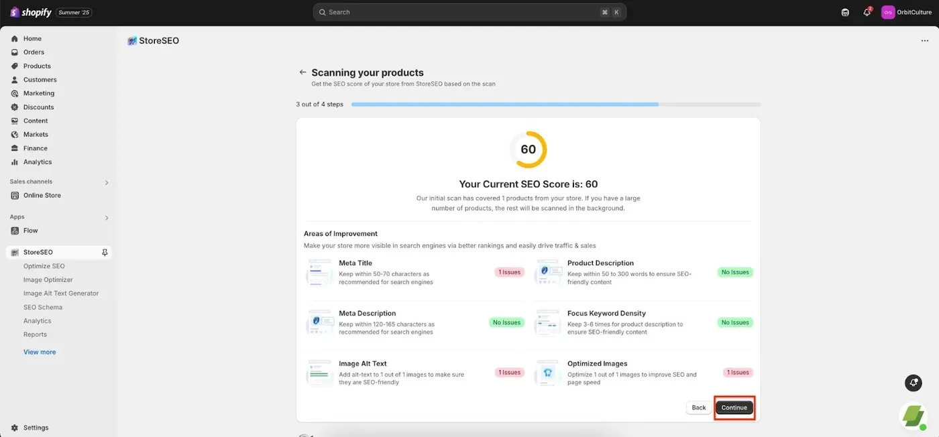Click the Orders inbox icon
Image resolution: width=939 pixels, height=437 pixels.
(x=15, y=52)
